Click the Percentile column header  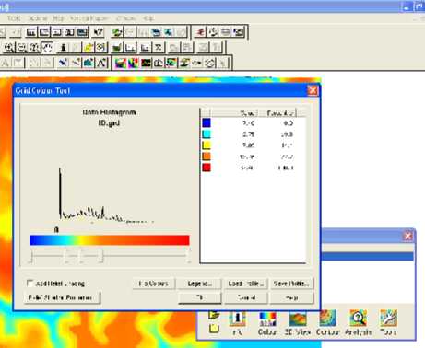click(277, 113)
